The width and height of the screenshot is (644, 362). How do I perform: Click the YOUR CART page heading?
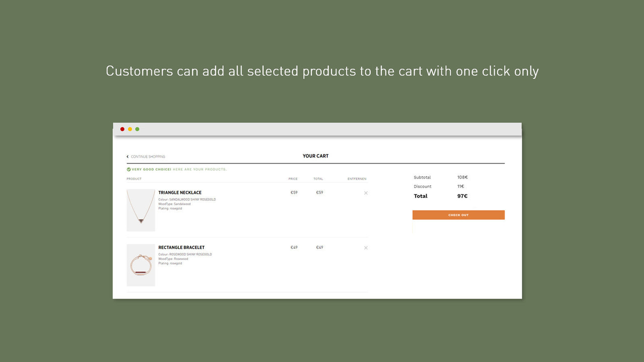click(315, 156)
